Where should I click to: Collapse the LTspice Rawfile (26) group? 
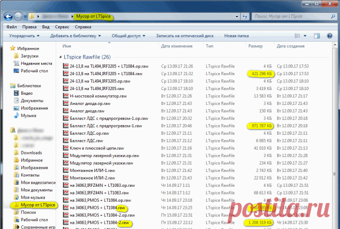coord(60,57)
